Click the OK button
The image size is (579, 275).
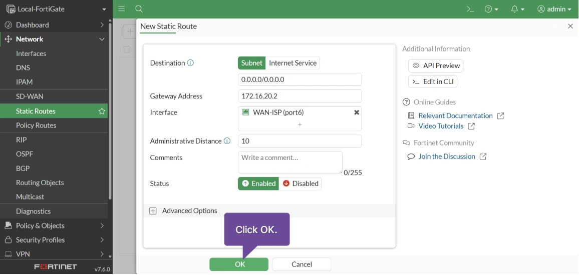(239, 264)
